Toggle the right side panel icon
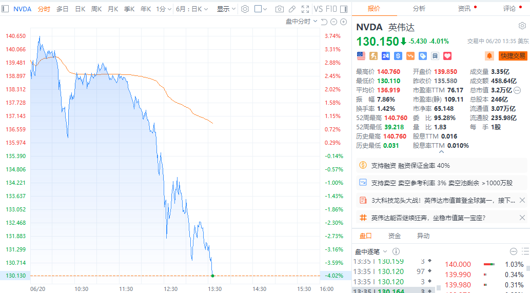The image size is (530, 293). pos(344,9)
